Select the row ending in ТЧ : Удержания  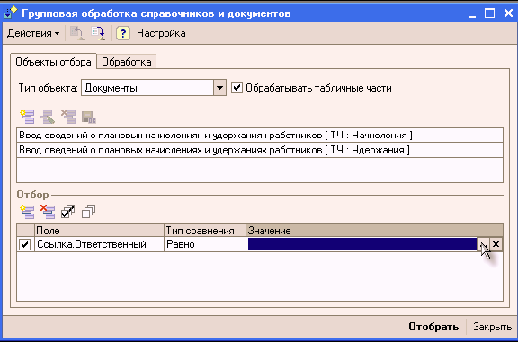click(260, 150)
